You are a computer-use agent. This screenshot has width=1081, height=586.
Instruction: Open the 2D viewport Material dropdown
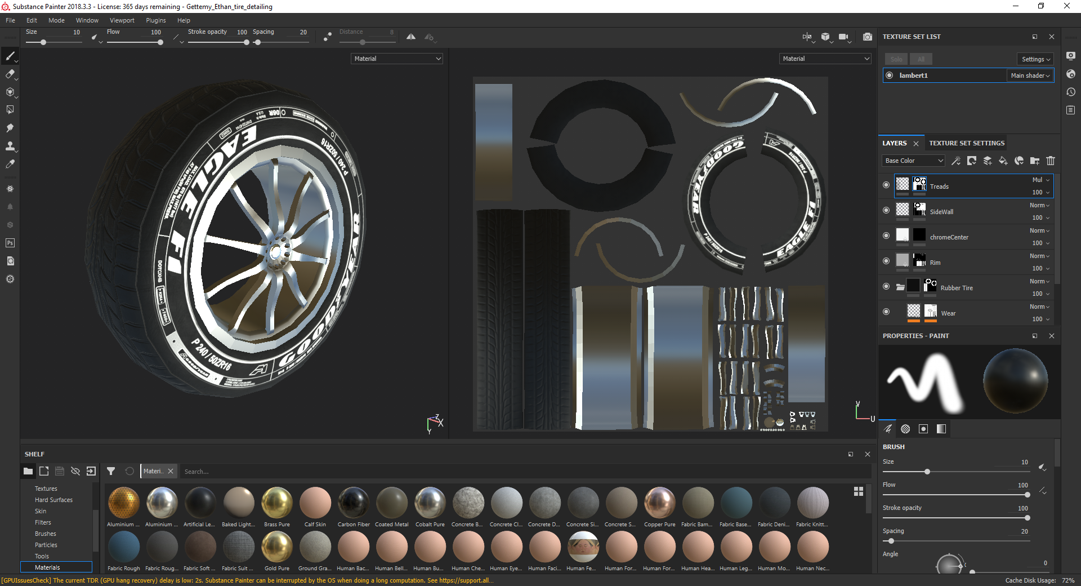825,59
